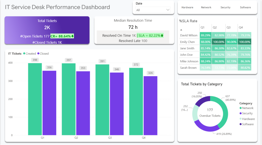Viewport: 262px width, 145px height.
Task: Click the Network color dot in Category legend
Action: click(x=241, y=108)
